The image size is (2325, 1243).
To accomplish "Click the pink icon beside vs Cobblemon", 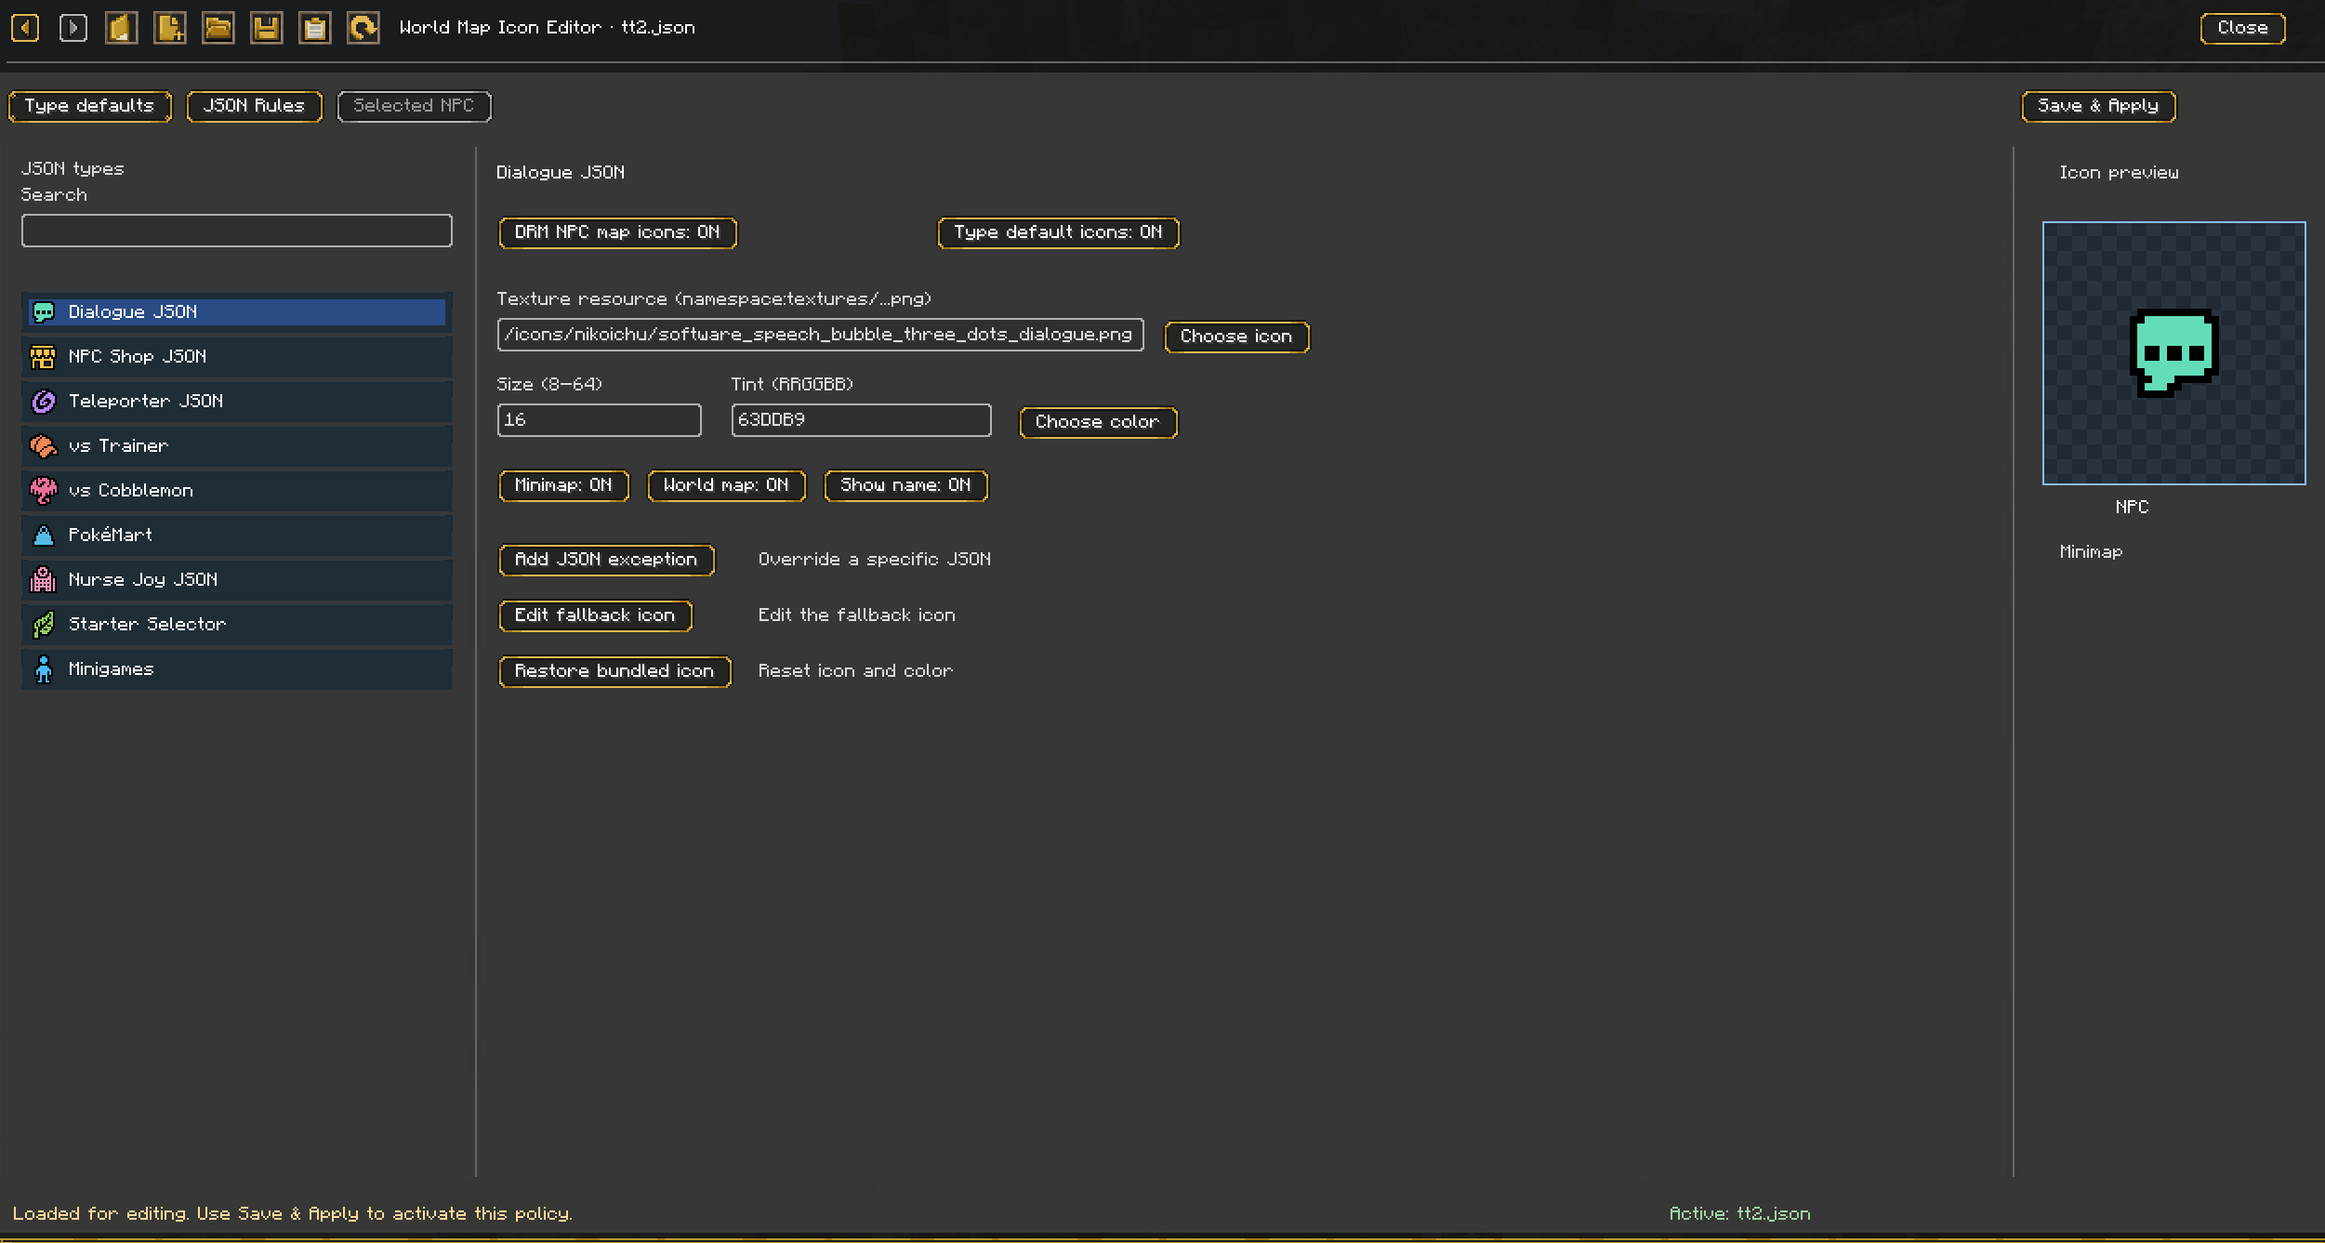I will tap(44, 491).
